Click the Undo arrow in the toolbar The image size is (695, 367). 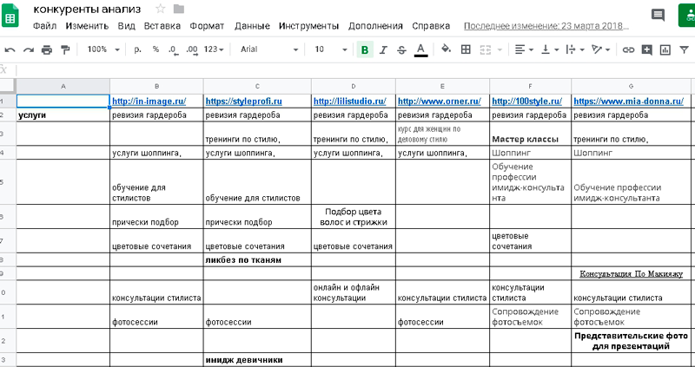click(10, 49)
